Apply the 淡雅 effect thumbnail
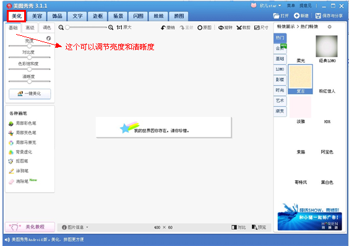Screen dimensions: 349x246 pos(301,107)
